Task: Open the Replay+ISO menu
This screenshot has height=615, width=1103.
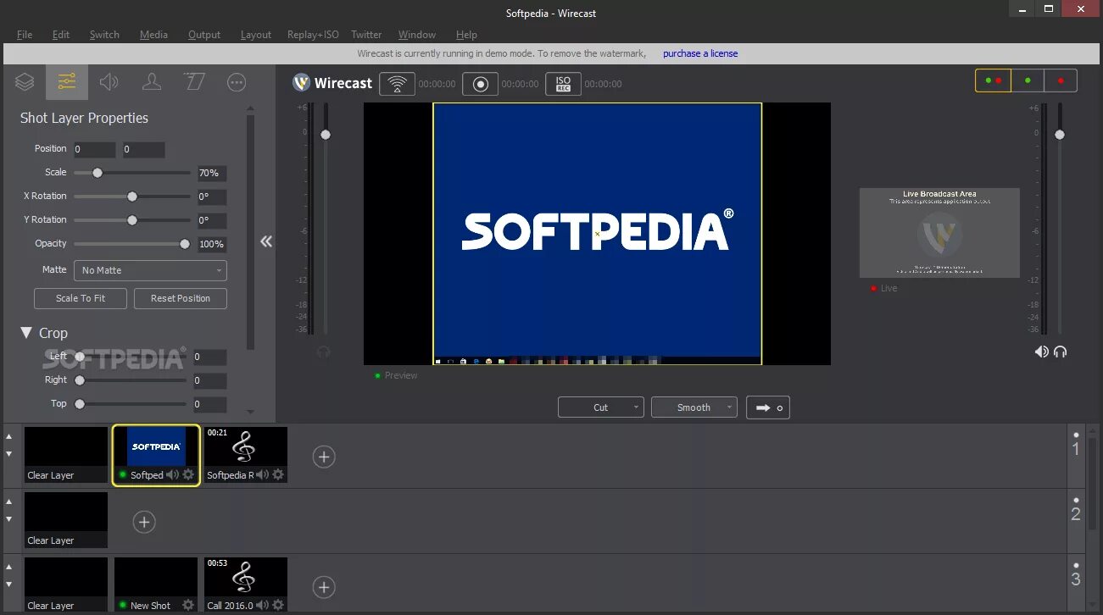Action: 313,35
